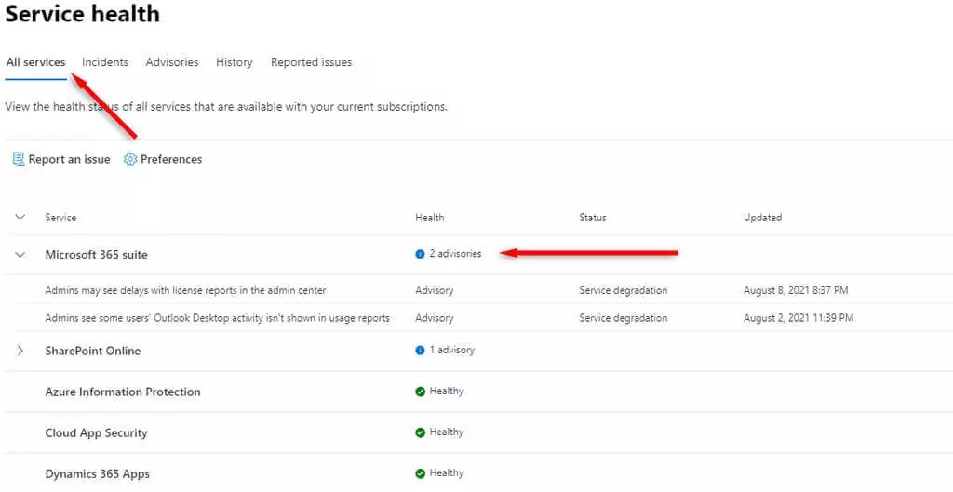This screenshot has width=953, height=492.
Task: Open the Reported issues tab
Action: pos(311,62)
